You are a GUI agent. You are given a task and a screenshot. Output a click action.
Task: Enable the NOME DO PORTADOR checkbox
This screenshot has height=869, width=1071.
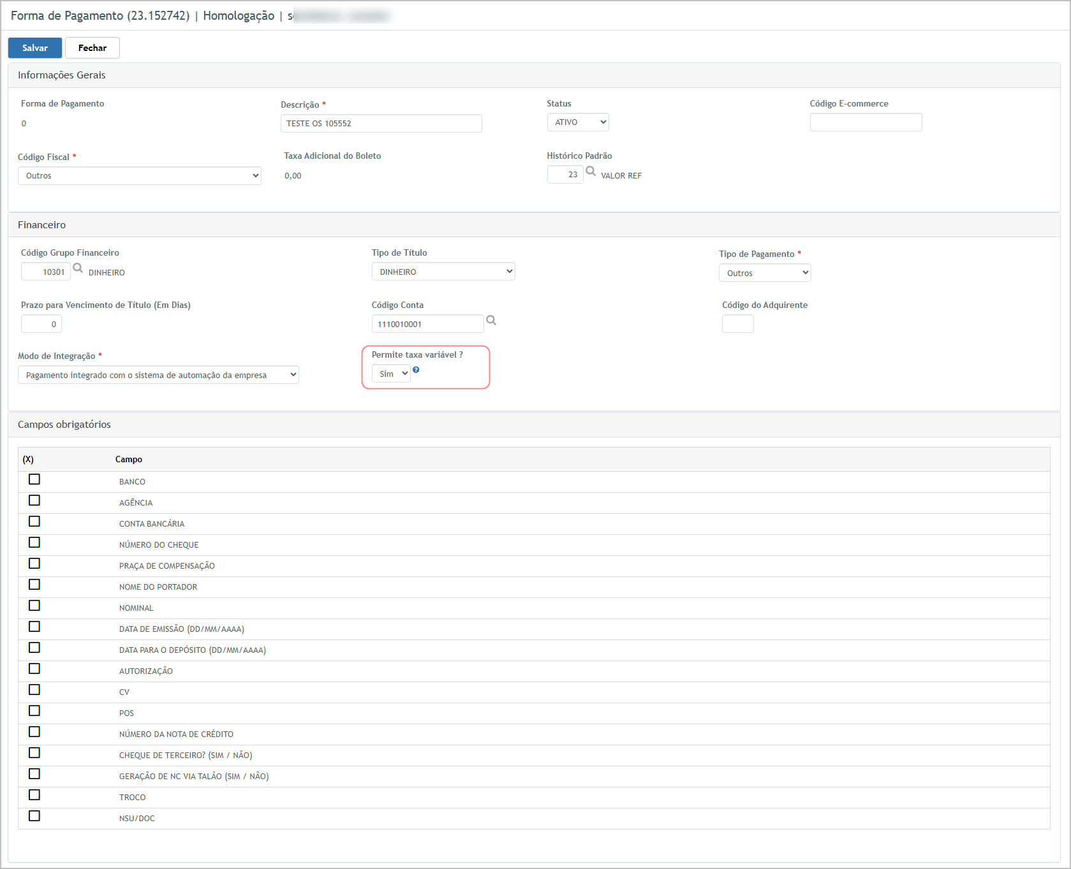tap(34, 585)
